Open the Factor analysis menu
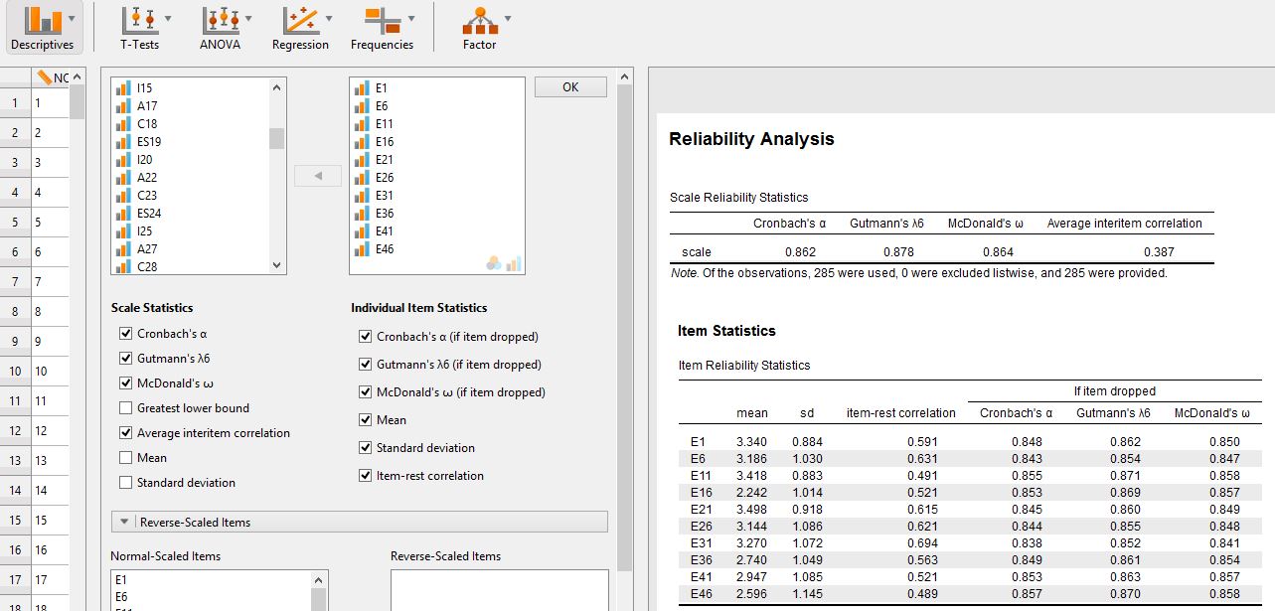 coord(480,20)
